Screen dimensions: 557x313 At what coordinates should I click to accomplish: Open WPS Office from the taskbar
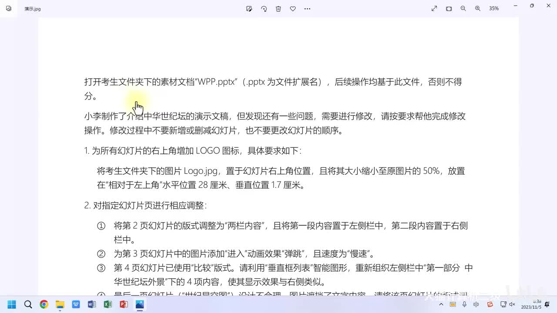click(x=76, y=304)
